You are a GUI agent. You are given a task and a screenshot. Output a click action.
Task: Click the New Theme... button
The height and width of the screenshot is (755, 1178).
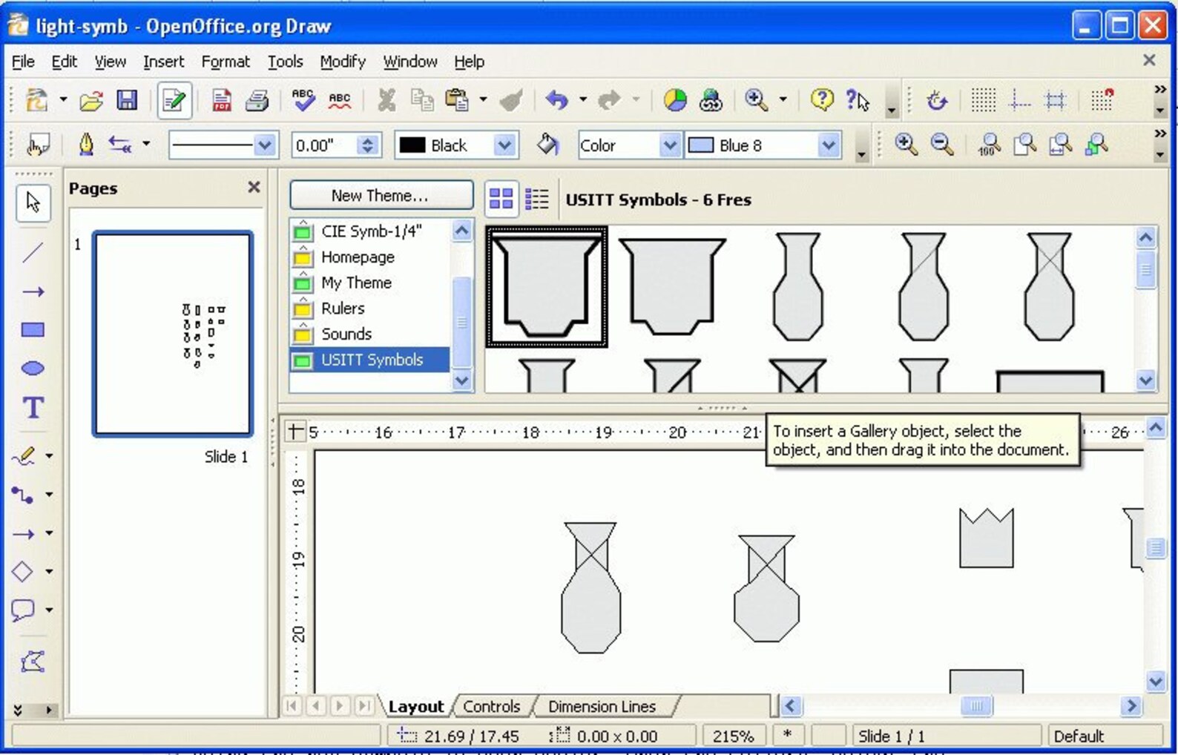[381, 195]
